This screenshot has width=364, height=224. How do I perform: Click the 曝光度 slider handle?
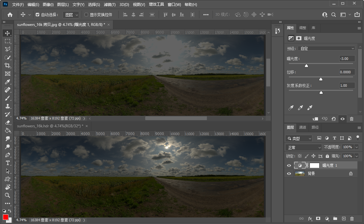pos(306,66)
